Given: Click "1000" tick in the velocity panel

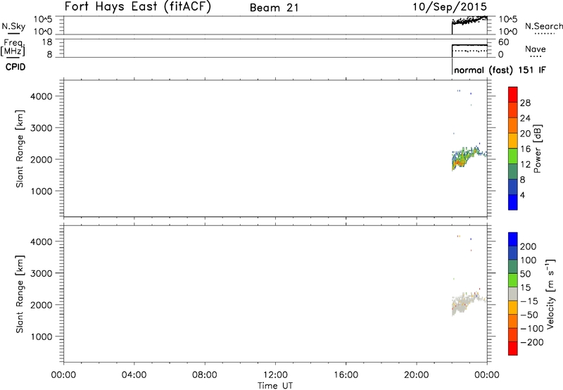Looking at the screenshot, I should pyautogui.click(x=42, y=336).
